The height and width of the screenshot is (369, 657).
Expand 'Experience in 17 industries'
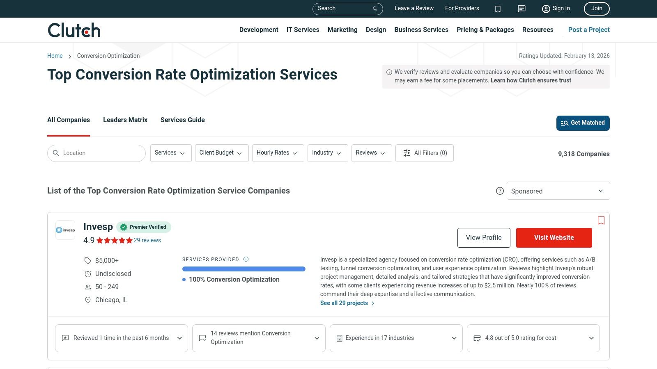pos(396,338)
